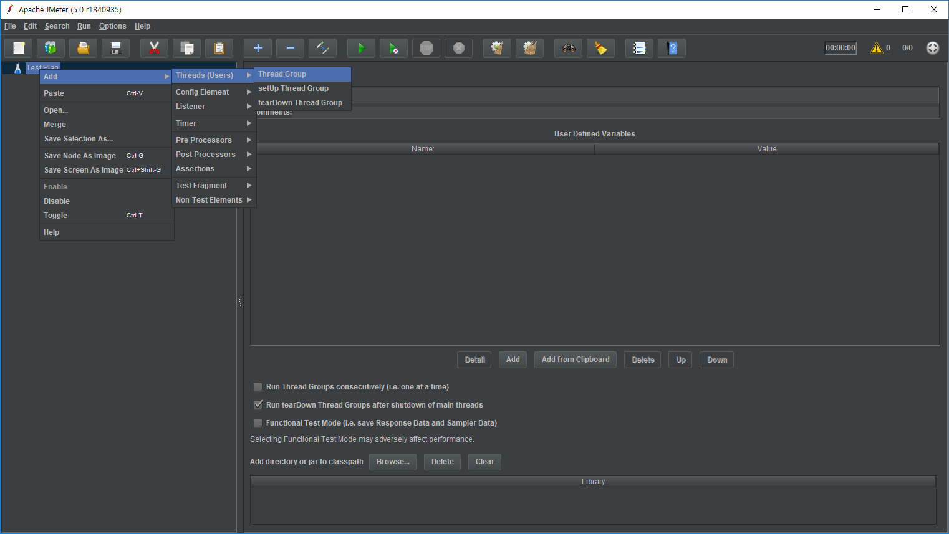Enable Functional Test Mode checkbox
This screenshot has height=534, width=949.
[x=258, y=423]
